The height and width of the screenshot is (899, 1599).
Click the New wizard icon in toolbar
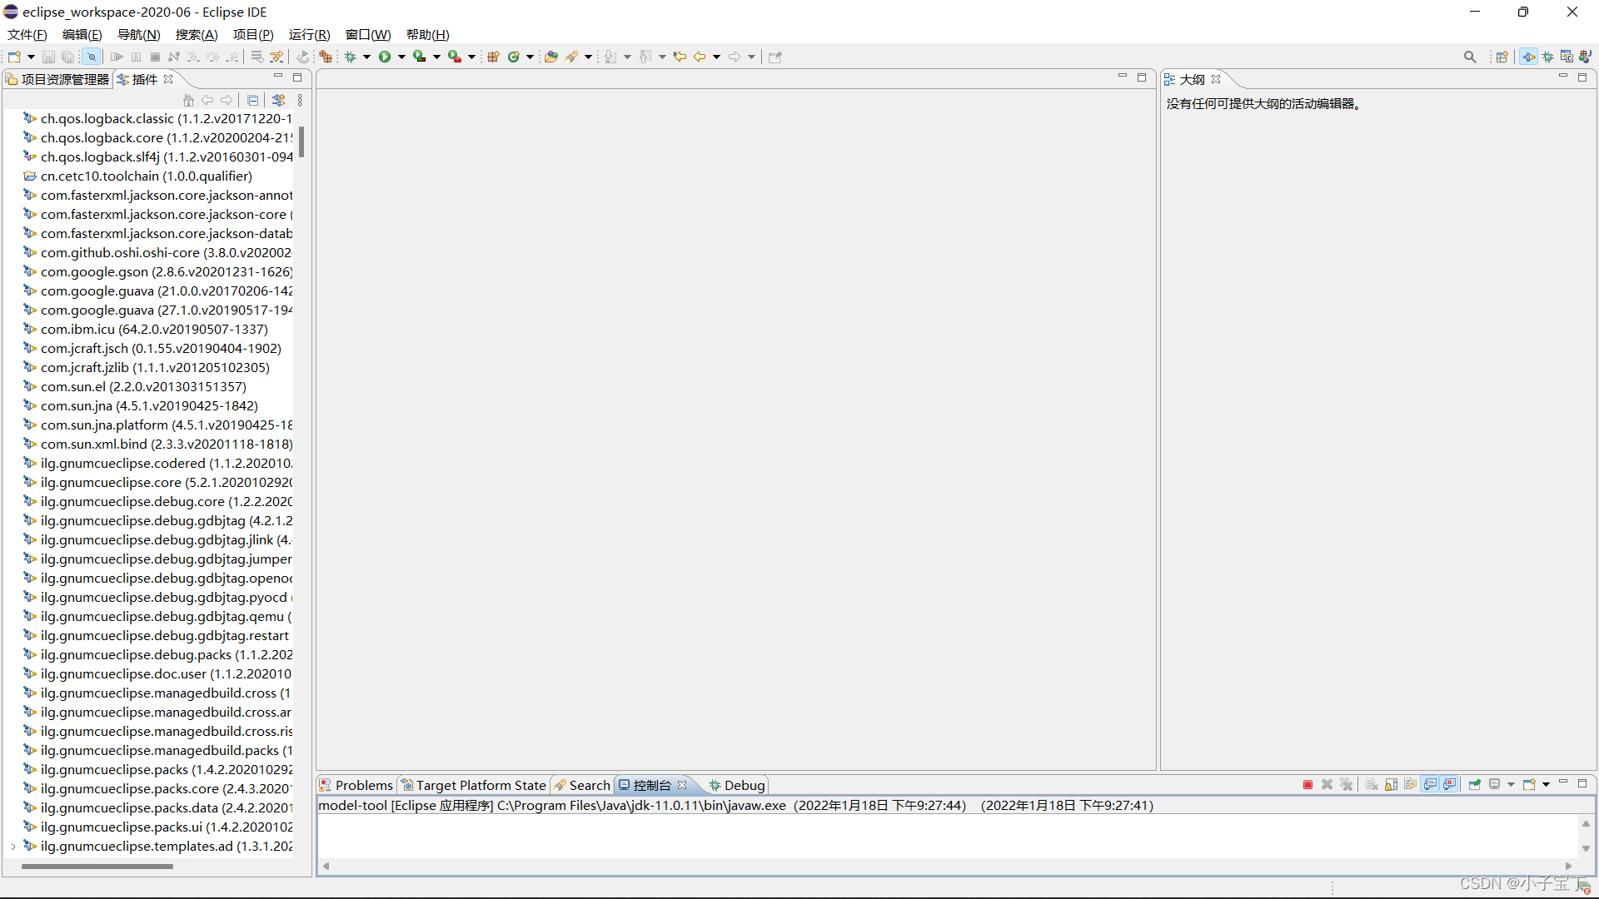[x=14, y=57]
